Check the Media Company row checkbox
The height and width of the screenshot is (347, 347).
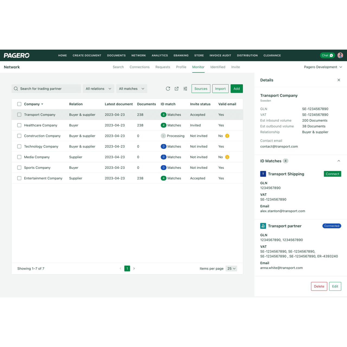pos(19,157)
